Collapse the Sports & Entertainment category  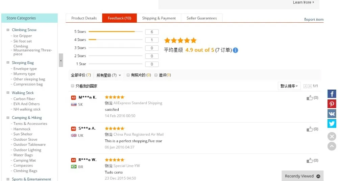8,179
